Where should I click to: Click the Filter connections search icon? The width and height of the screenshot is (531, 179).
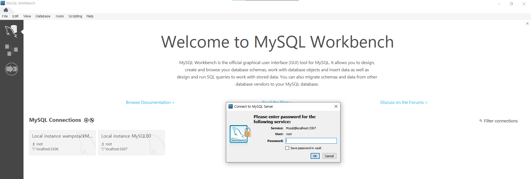pos(481,121)
